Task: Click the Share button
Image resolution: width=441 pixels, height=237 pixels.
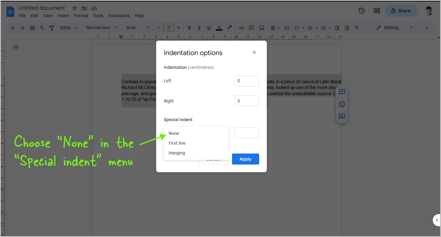Action: click(x=401, y=10)
